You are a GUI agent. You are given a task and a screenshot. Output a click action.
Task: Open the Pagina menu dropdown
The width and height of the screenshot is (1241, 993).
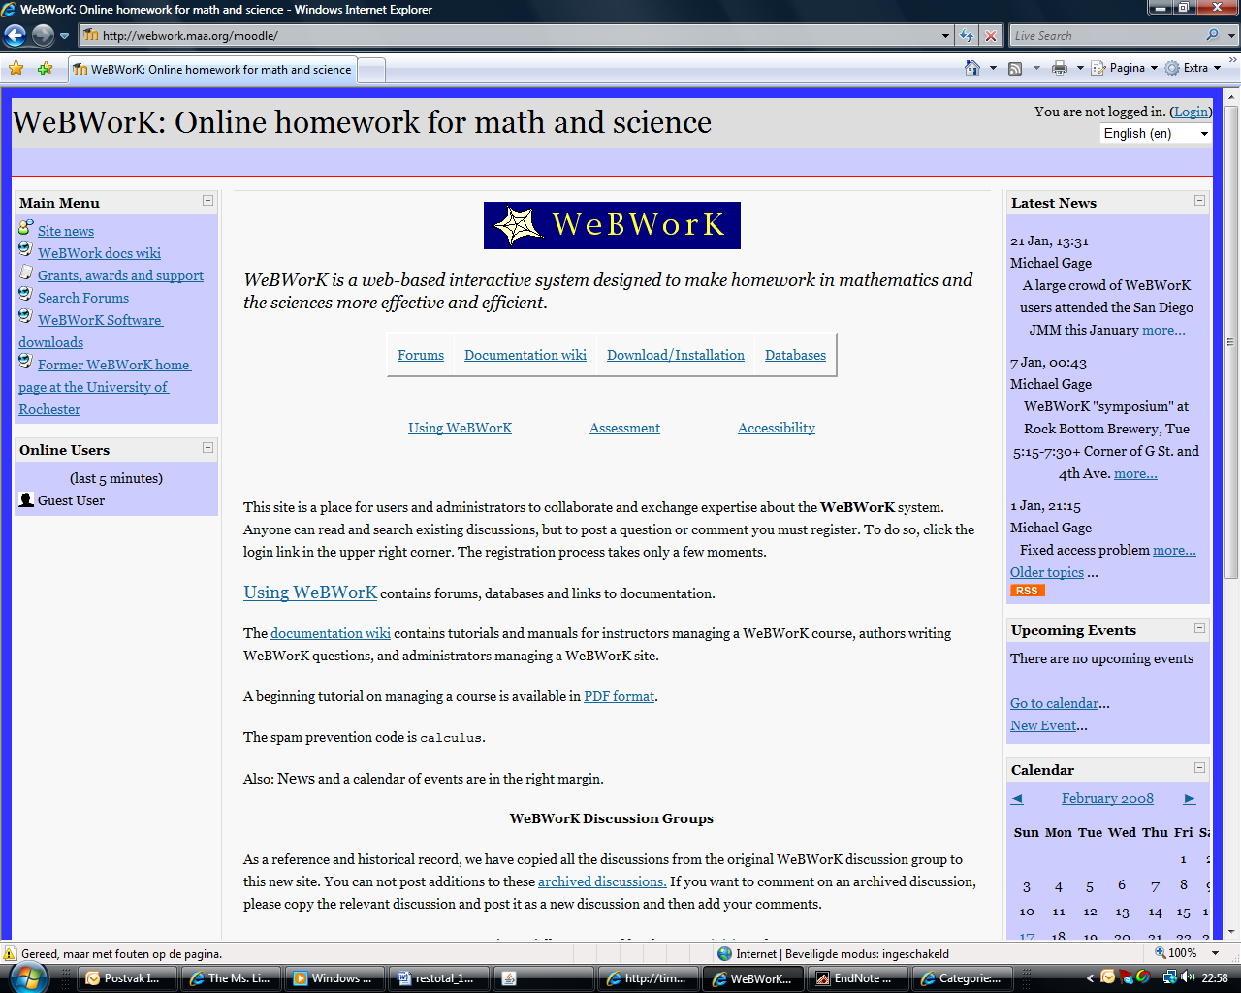click(x=1125, y=68)
